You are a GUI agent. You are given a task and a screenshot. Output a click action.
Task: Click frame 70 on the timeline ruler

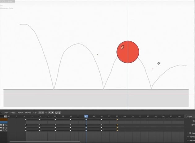coord(132,116)
